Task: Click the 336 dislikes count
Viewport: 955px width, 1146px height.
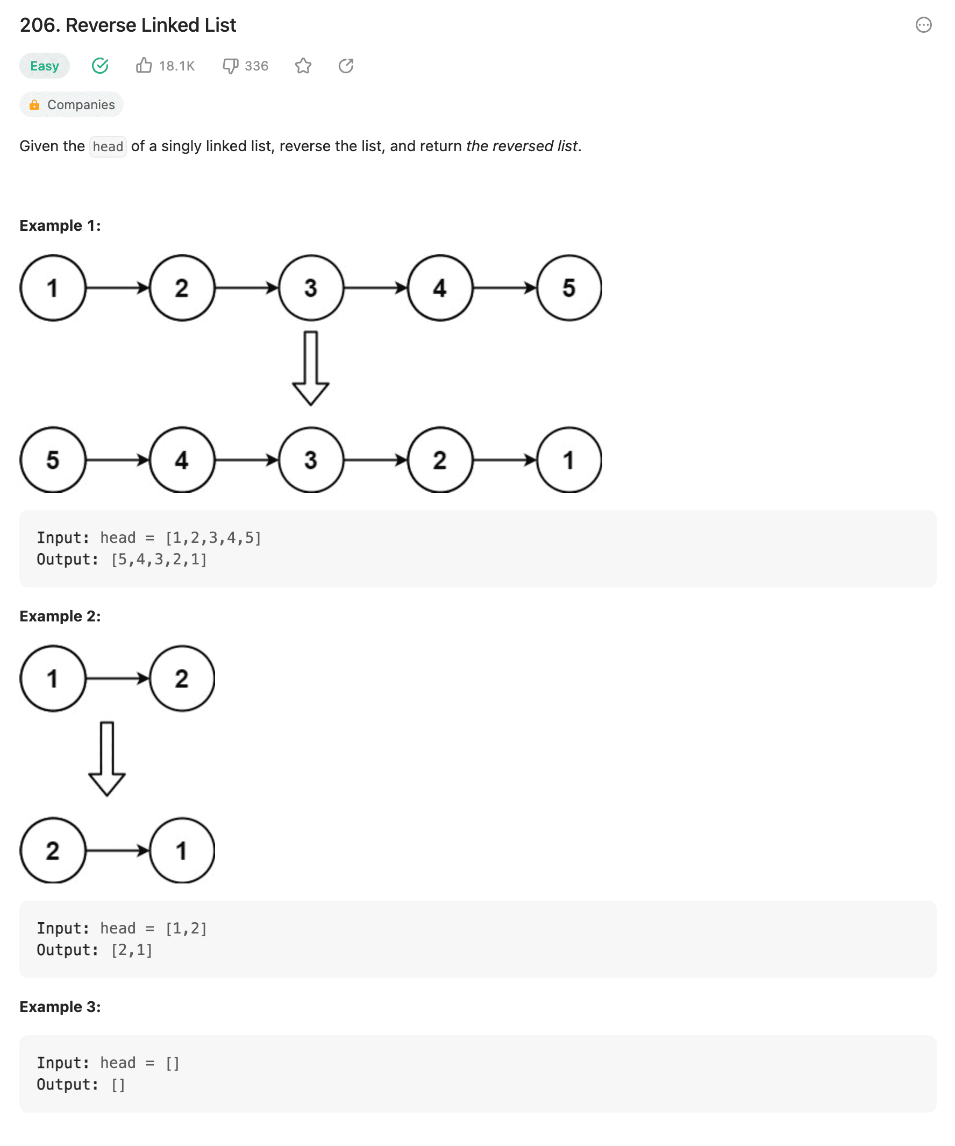Action: 256,66
